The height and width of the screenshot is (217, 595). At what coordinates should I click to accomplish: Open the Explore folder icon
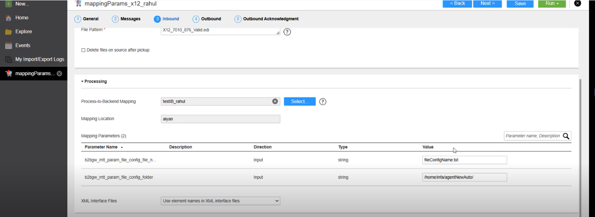8,32
